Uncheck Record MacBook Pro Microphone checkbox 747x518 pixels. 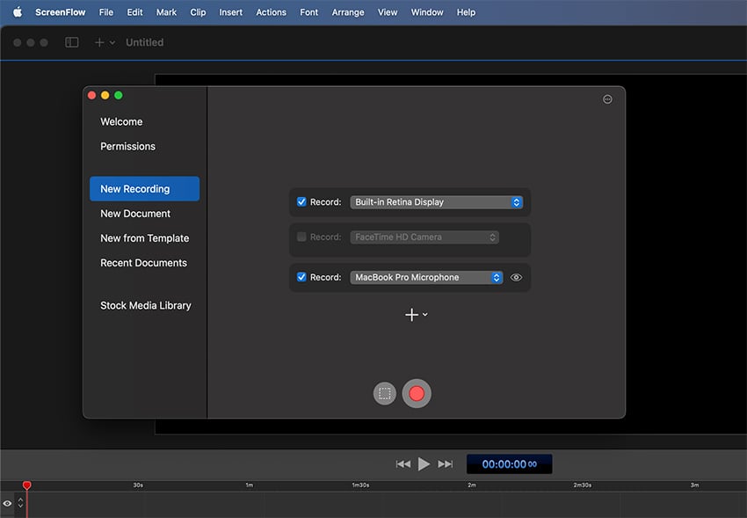click(x=301, y=277)
